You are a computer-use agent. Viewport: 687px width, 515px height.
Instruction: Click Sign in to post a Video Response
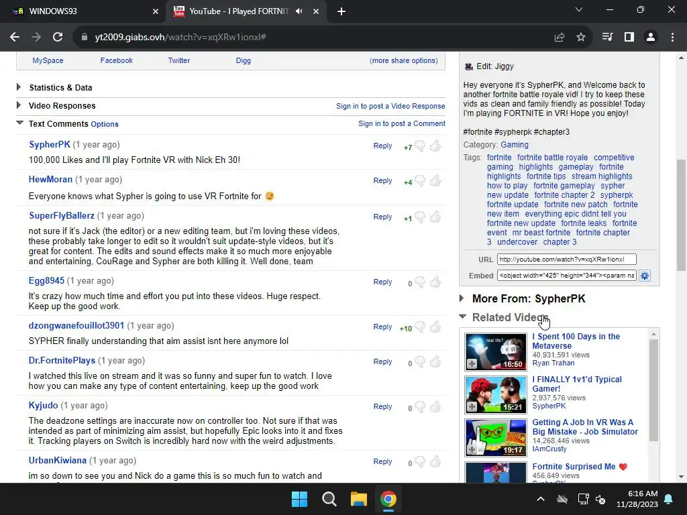point(390,106)
